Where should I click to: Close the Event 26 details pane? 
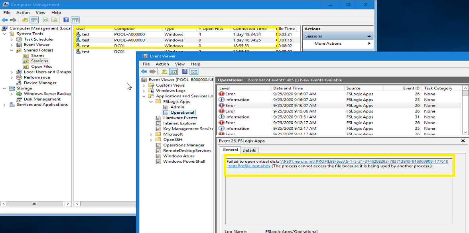463,140
